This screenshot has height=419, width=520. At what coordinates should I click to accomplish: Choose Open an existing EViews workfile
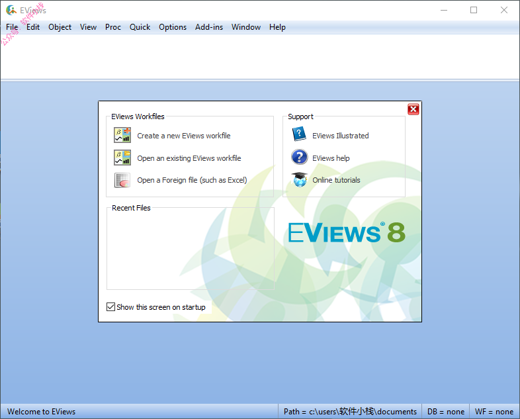click(189, 158)
